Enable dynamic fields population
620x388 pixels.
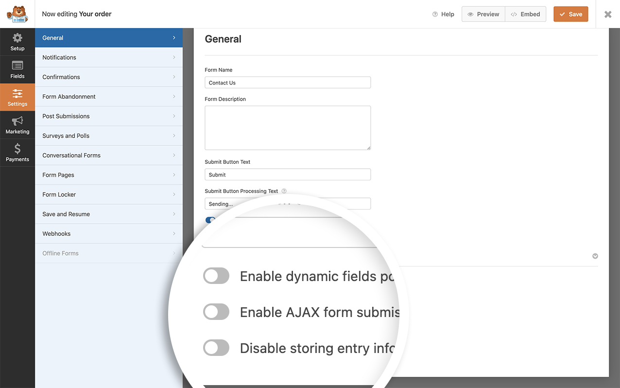(x=216, y=276)
